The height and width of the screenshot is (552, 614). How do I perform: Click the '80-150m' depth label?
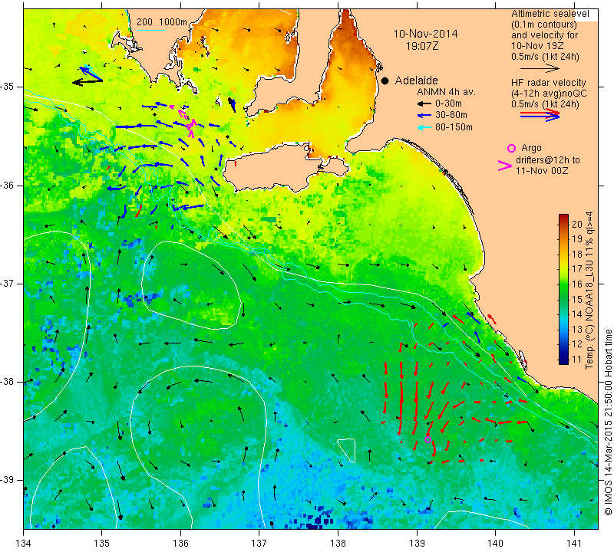(x=454, y=127)
